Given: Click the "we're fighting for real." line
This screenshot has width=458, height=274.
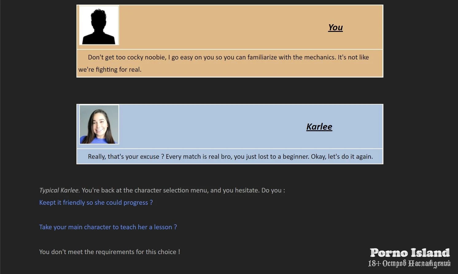Looking at the screenshot, I should coord(110,70).
